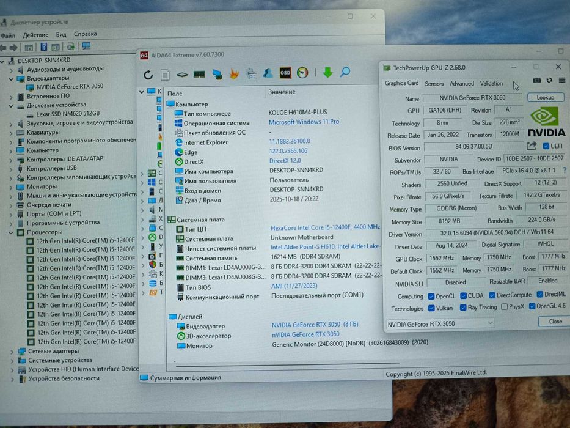
Task: Open the Справка menu
Action: pos(86,34)
